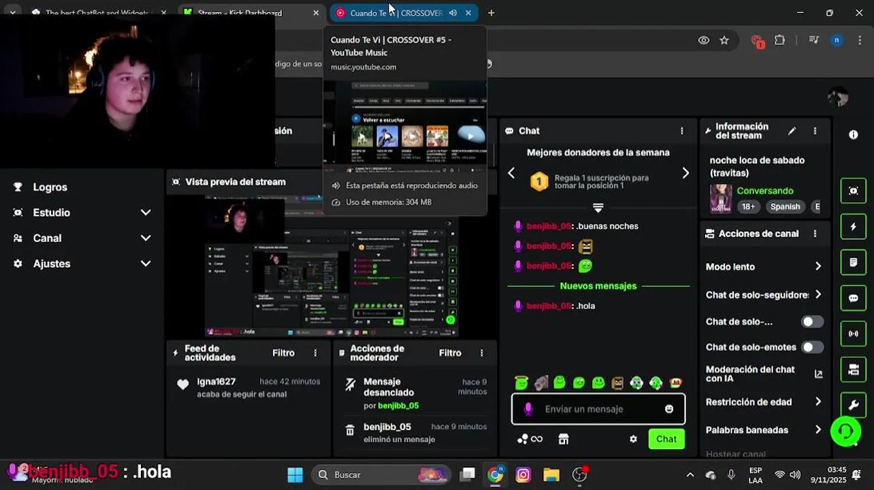Click the lightning bolt sidebar icon
This screenshot has height=490, width=874.
[x=854, y=227]
